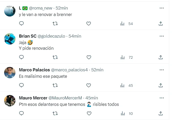This screenshot has height=120, width=174.
Task: Like Brian SC's tweet
Action: 89,57
